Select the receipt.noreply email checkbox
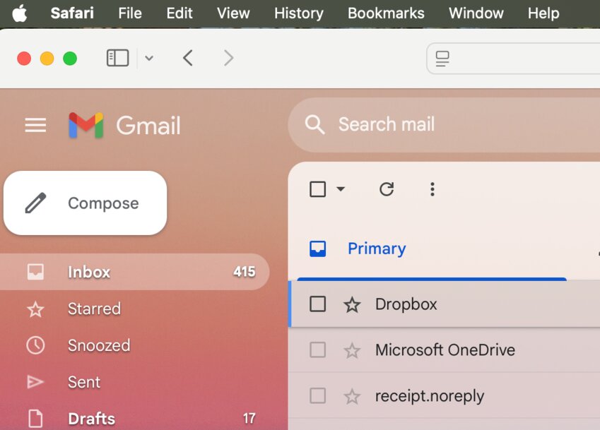The width and height of the screenshot is (600, 430). [x=317, y=395]
